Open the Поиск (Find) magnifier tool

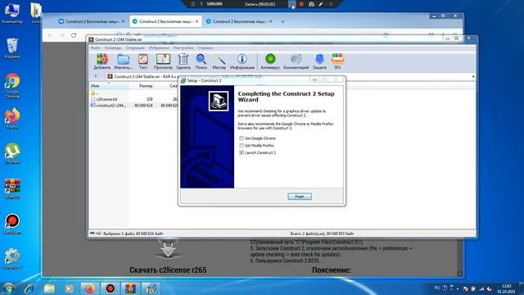[201, 61]
